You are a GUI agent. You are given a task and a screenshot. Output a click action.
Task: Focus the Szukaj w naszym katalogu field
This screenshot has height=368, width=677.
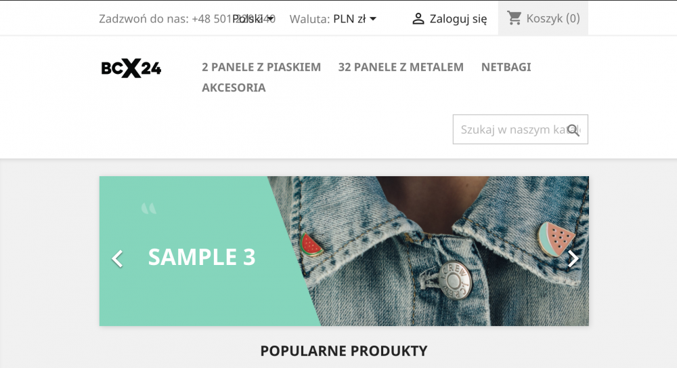(x=520, y=129)
